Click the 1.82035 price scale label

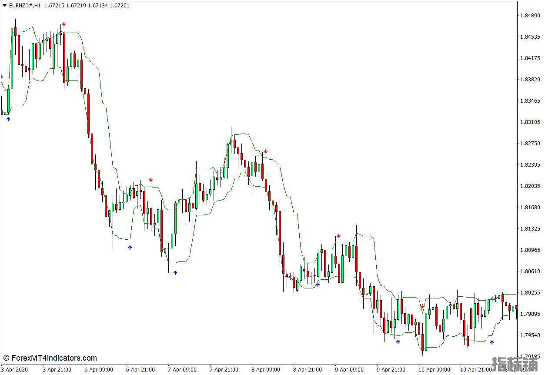(x=530, y=186)
